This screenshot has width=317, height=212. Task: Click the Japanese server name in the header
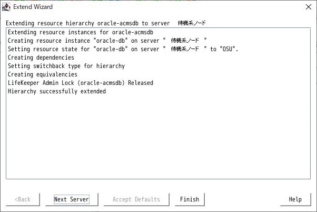click(x=192, y=23)
